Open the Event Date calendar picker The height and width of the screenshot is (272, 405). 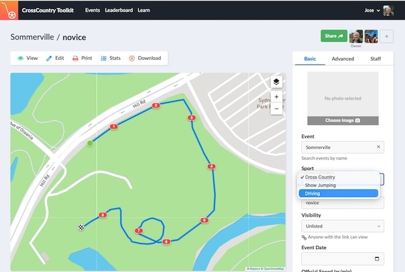377,259
